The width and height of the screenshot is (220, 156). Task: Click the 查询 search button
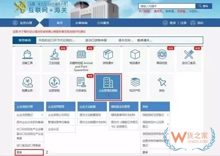(x=204, y=6)
